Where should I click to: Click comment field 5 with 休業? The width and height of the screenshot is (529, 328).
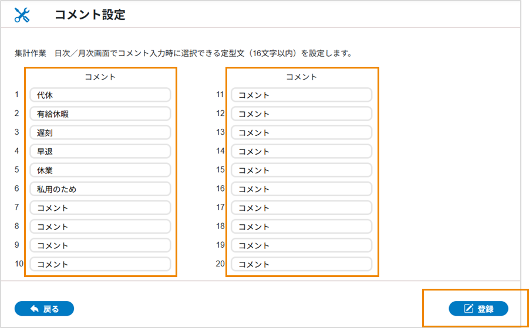pos(100,170)
